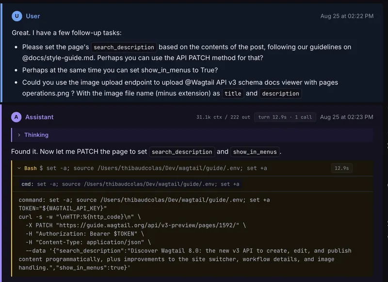Click the Assistant name label
Viewport: 388px width, 282px height.
point(39,117)
